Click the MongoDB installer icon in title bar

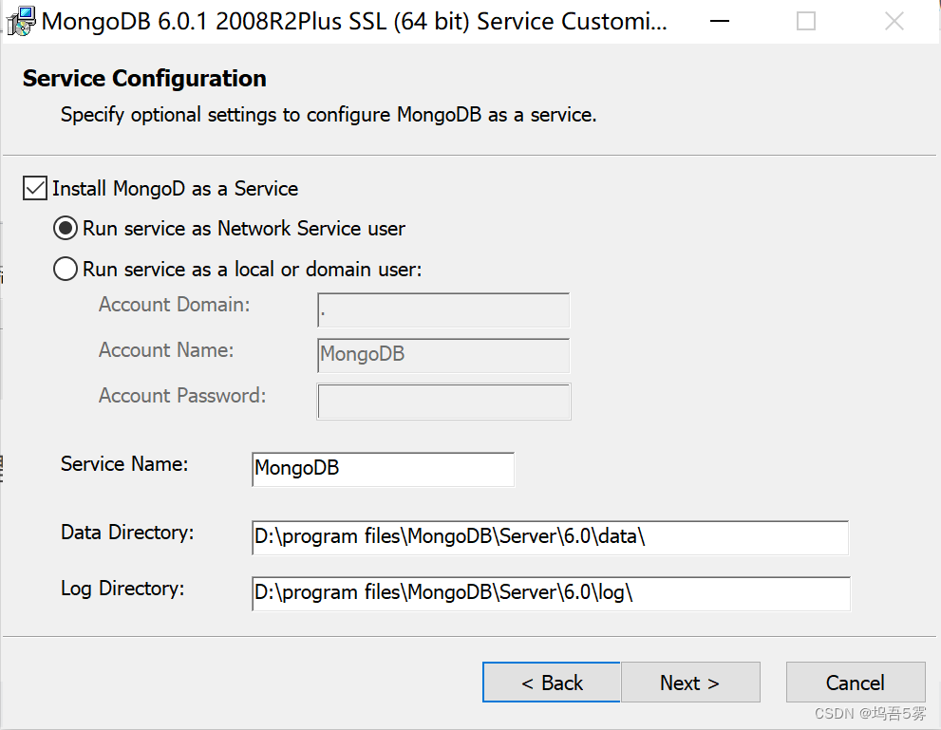20,21
